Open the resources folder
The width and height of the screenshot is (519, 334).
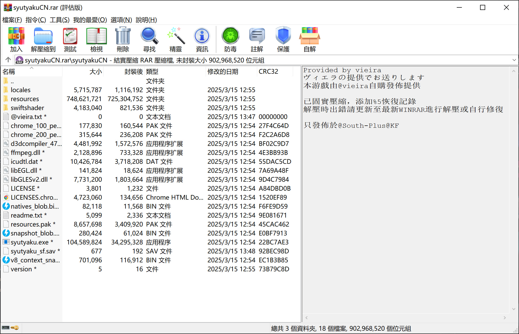(x=25, y=99)
